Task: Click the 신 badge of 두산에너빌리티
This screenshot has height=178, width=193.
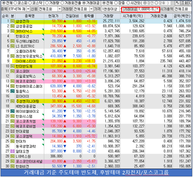Action: (x=12, y=41)
